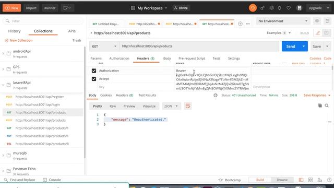
Task: Open the Runner button
Action: pos(50,8)
